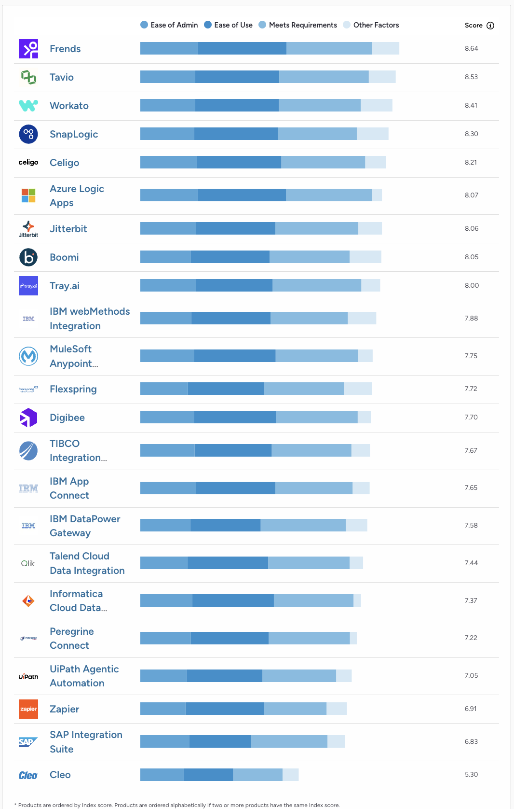Click the Boomi logo icon
The width and height of the screenshot is (514, 809).
coord(28,257)
